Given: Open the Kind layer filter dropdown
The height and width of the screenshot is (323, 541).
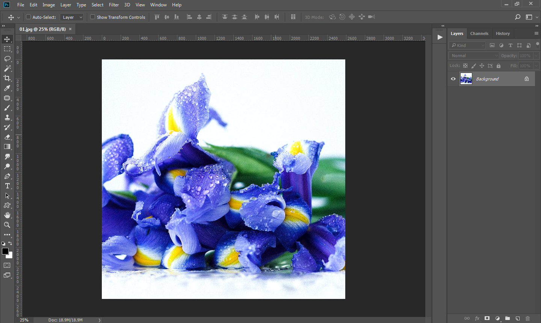Looking at the screenshot, I should point(467,45).
